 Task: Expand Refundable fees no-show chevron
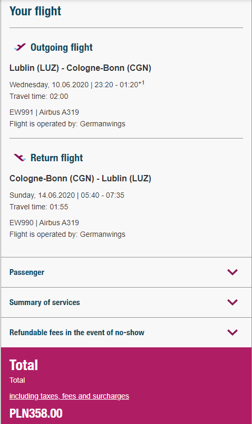coord(232,333)
